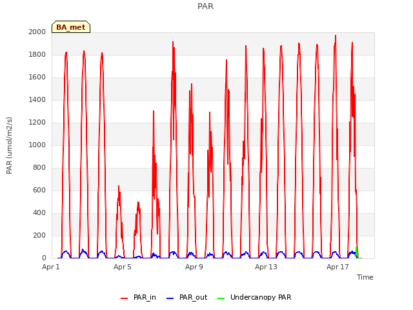This screenshot has width=413, height=310.
Task: Click the green Undercanopy PAR legend swatch
Action: point(221,298)
